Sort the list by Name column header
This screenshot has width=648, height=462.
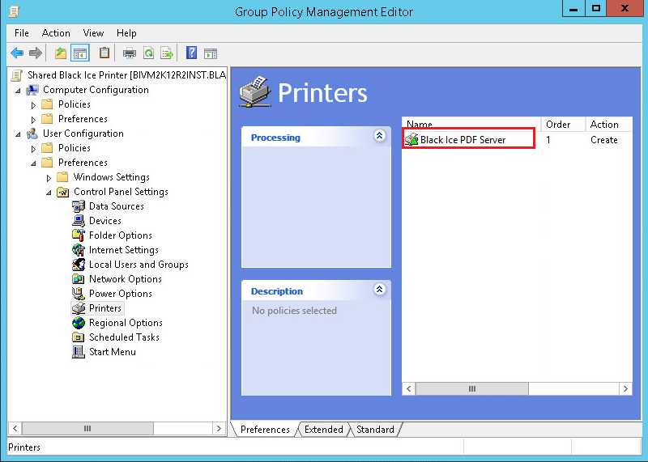click(x=470, y=125)
